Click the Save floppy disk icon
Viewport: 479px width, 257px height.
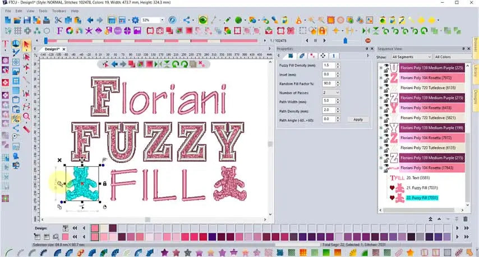27,20
